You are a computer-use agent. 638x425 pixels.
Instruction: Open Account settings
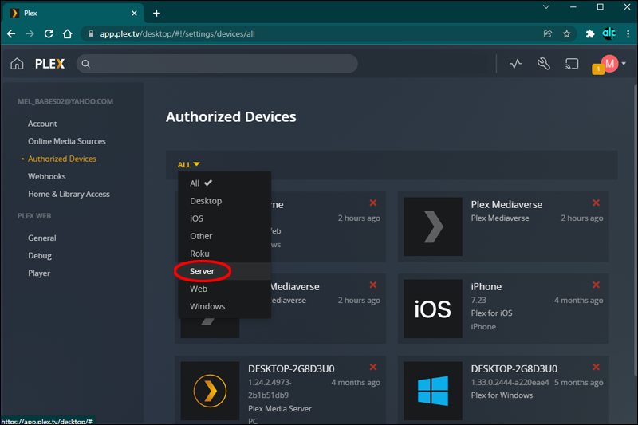pos(42,124)
